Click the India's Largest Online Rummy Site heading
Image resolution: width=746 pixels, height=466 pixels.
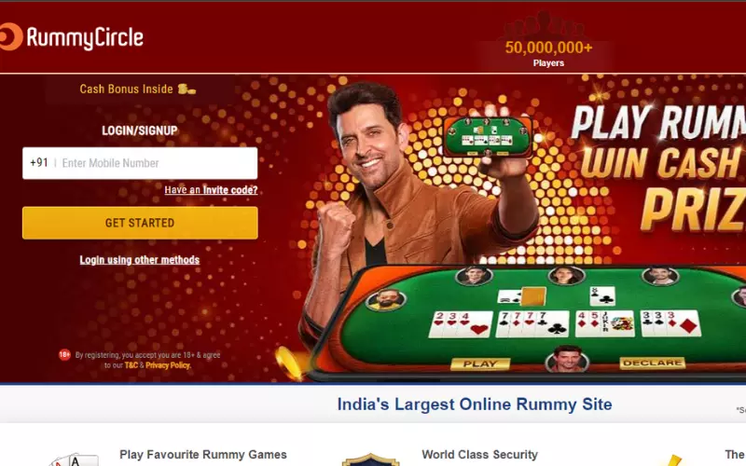tap(475, 404)
